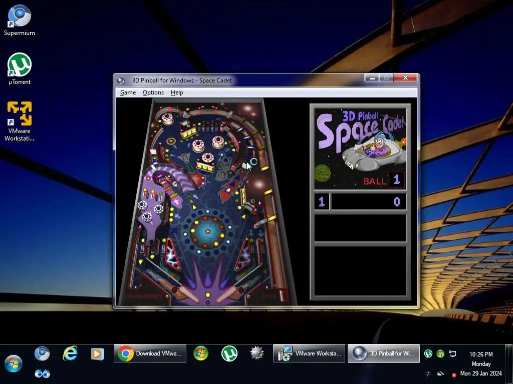Open the Game menu in 3D Pinball
Viewport: 513px width, 384px height.
pyautogui.click(x=128, y=92)
